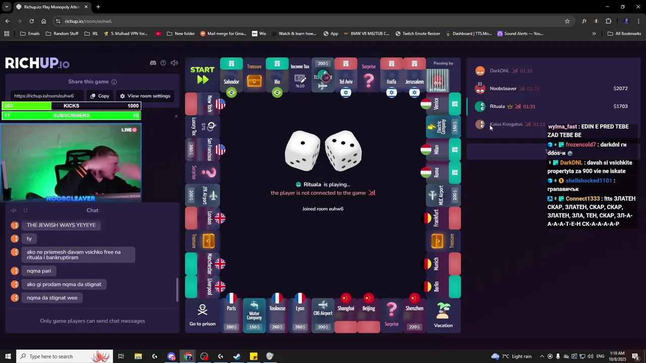Click the Income Tax tile
Image resolution: width=646 pixels, height=363 pixels.
pyautogui.click(x=300, y=75)
